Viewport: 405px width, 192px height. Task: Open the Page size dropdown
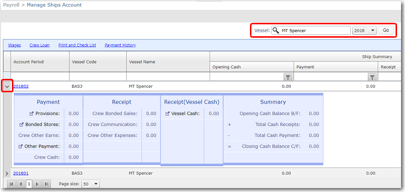(x=90, y=184)
